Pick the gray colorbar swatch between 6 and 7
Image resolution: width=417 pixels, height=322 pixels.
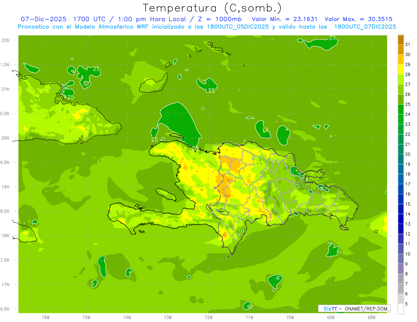tap(401, 289)
